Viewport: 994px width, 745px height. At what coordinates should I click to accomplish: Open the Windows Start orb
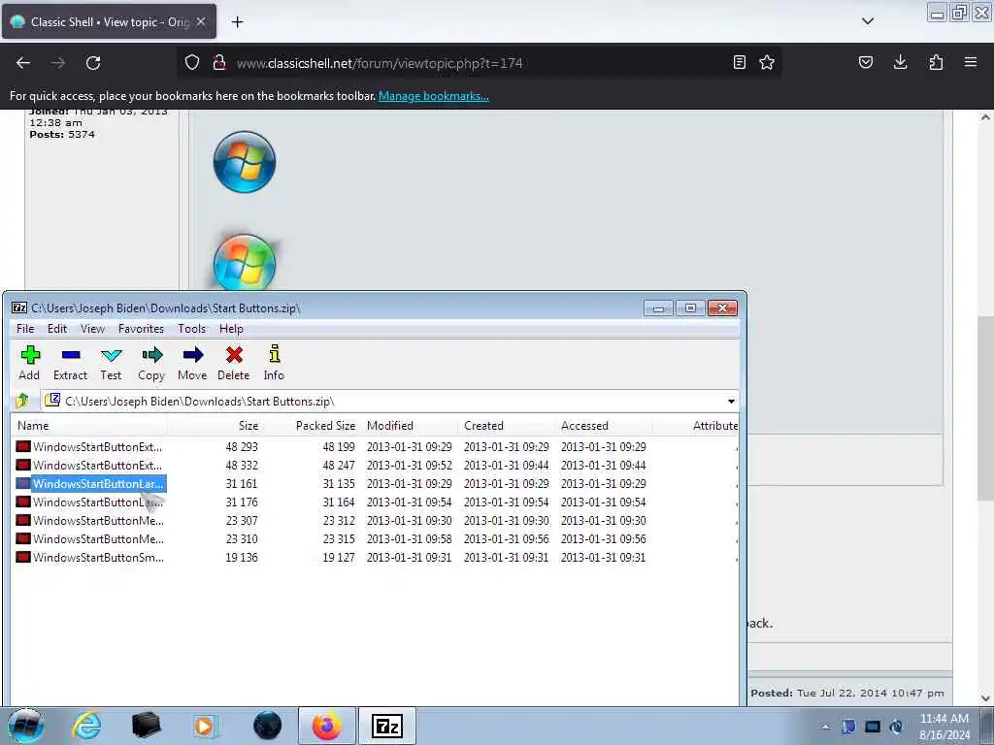point(26,726)
